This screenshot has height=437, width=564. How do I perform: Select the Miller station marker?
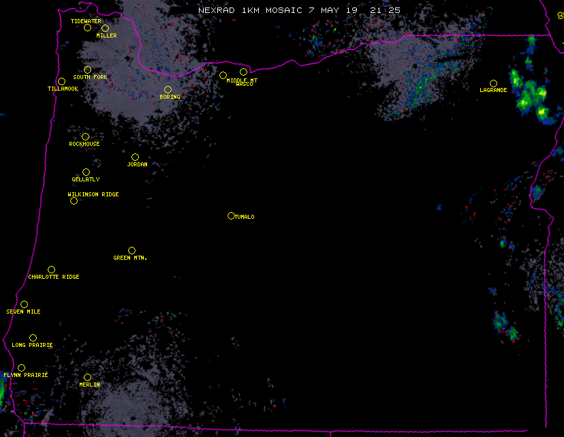click(x=105, y=28)
